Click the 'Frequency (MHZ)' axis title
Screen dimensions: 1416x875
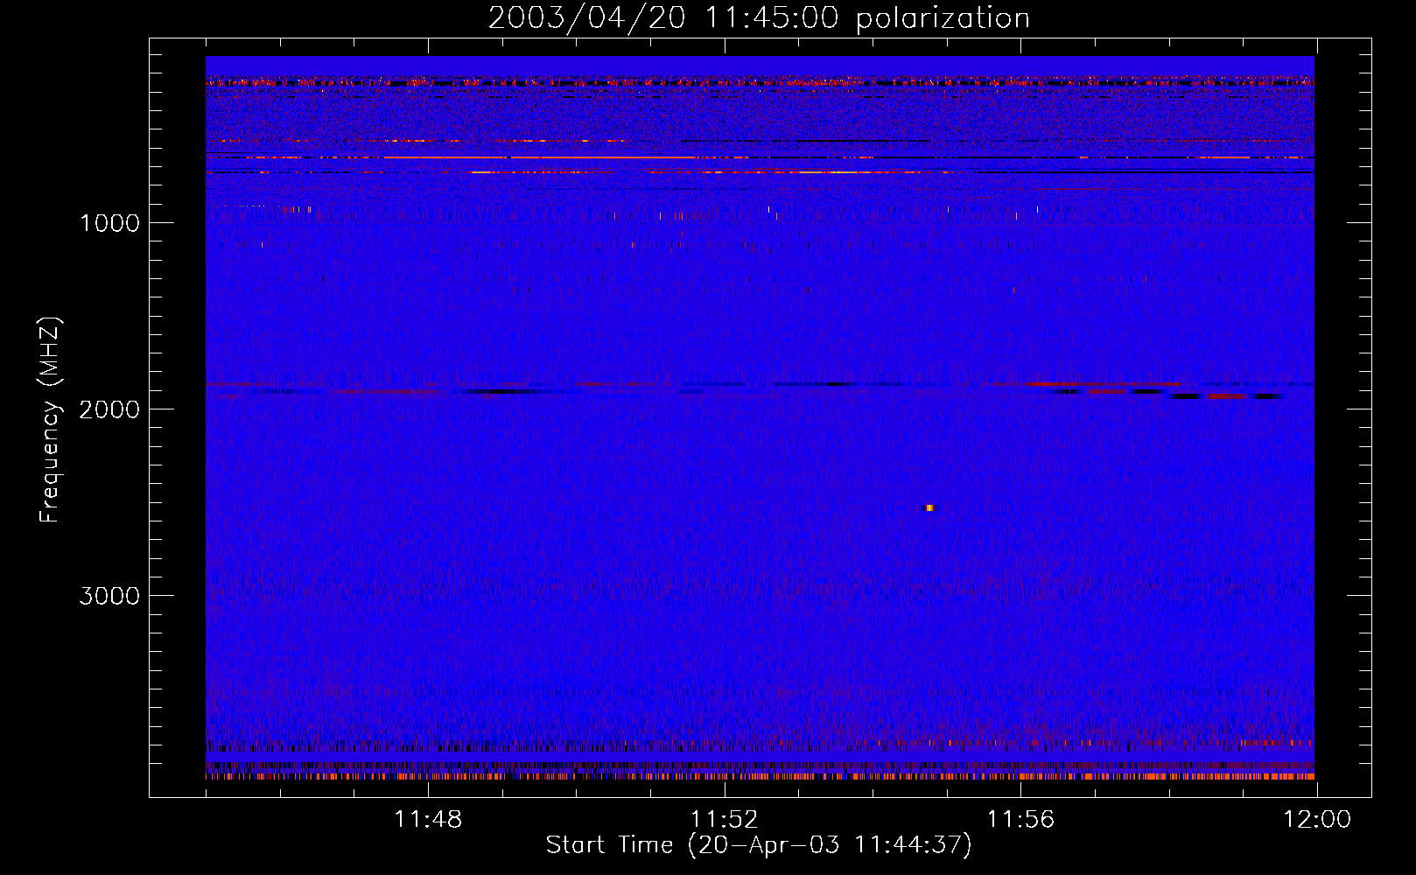coord(50,420)
